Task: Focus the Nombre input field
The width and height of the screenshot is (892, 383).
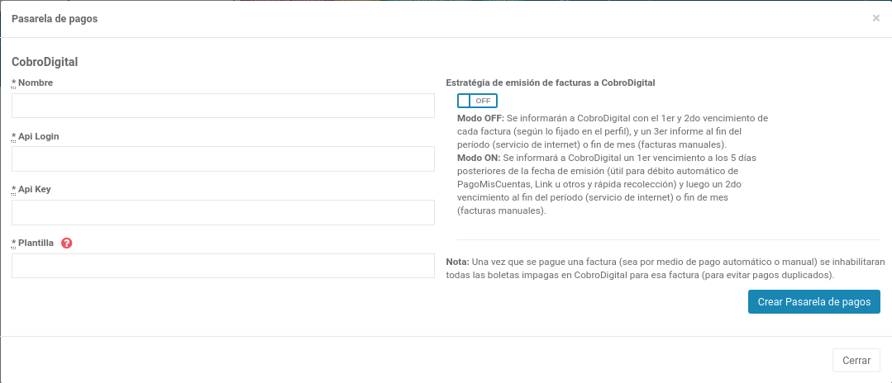Action: tap(223, 106)
